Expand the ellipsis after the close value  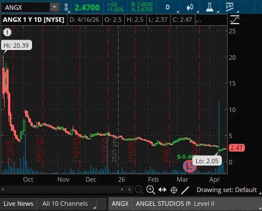coord(198,20)
